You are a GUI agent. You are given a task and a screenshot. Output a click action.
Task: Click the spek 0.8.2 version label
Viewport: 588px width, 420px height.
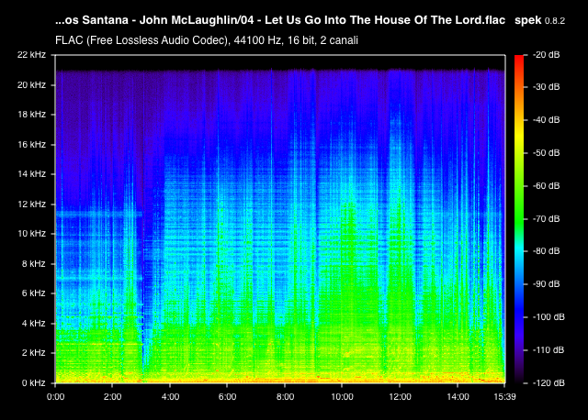coord(539,20)
